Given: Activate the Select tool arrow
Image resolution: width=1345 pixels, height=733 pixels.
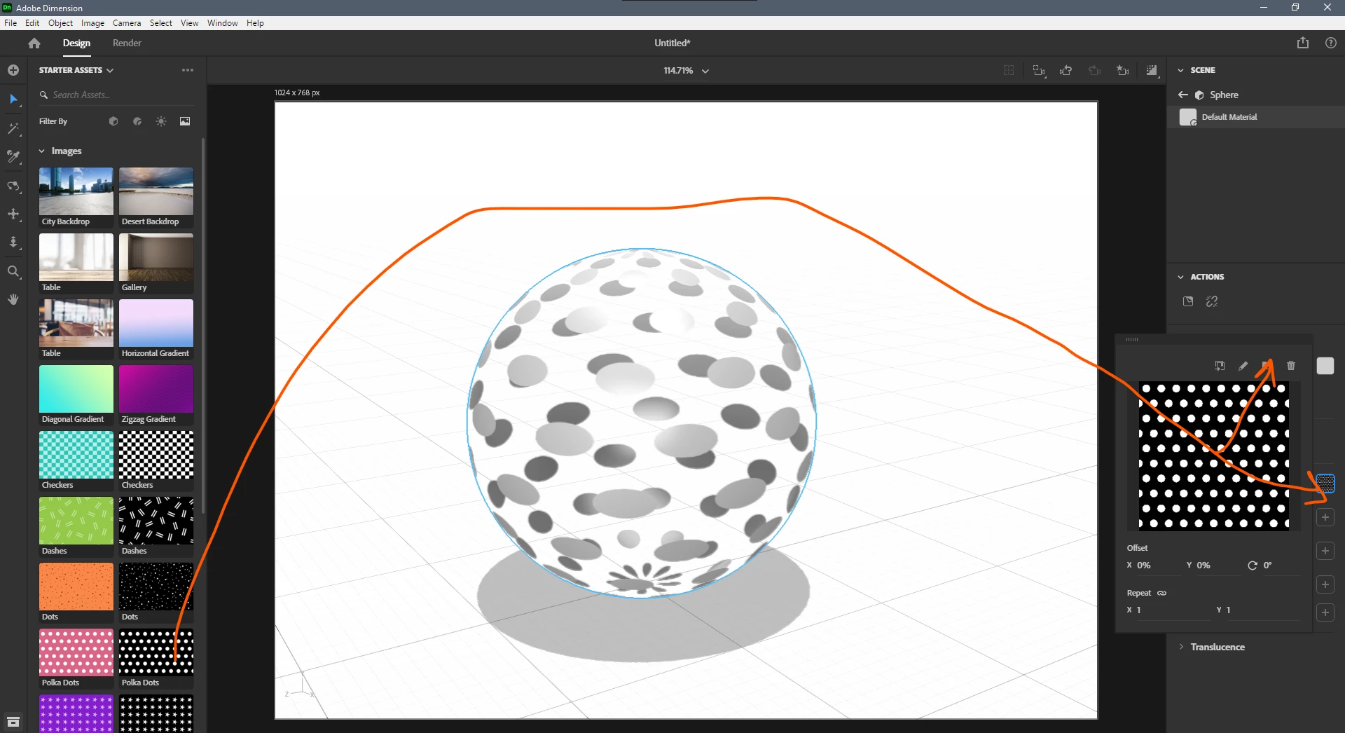Looking at the screenshot, I should pyautogui.click(x=13, y=99).
